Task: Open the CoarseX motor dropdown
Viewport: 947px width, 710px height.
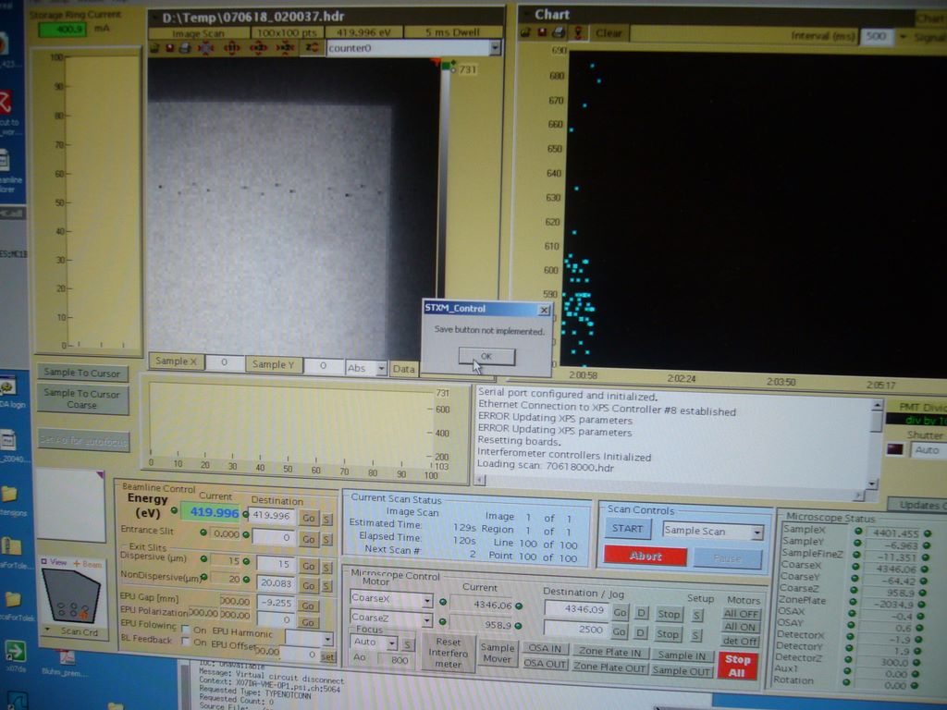Action: [x=426, y=599]
